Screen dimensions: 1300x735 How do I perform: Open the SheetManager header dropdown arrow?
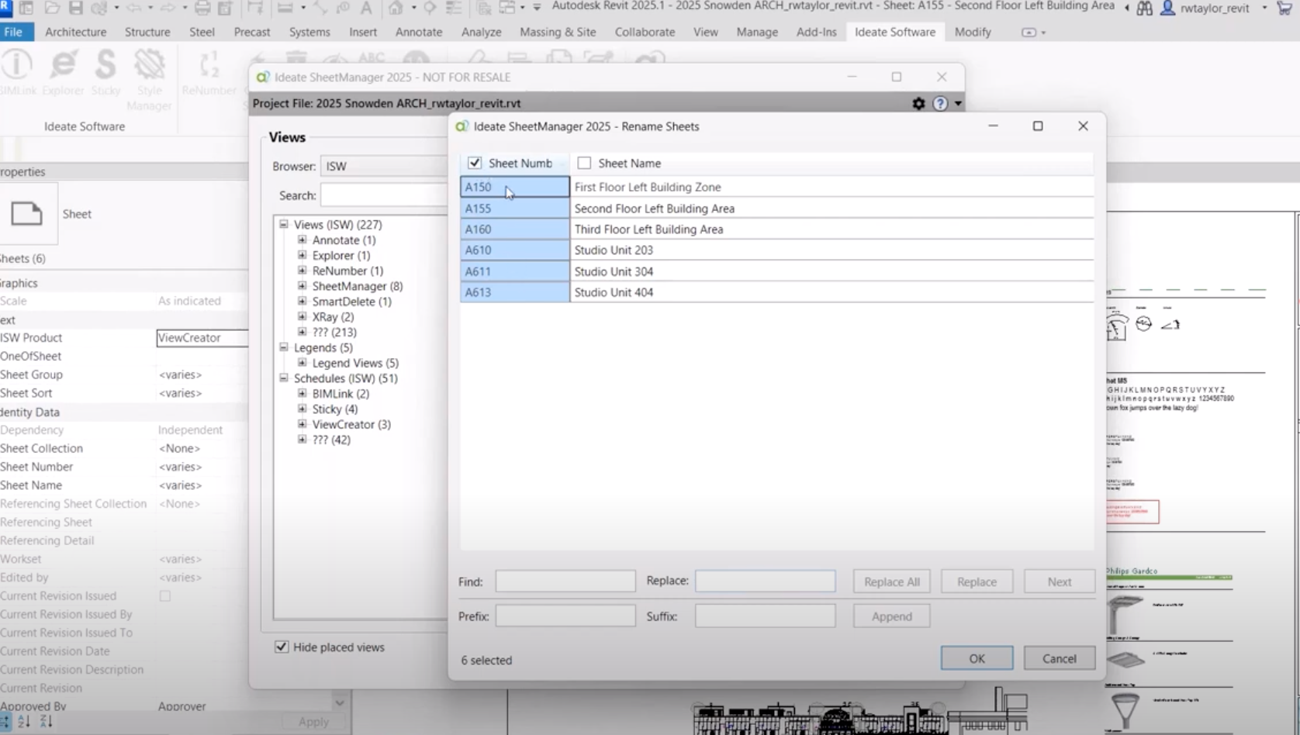[958, 103]
